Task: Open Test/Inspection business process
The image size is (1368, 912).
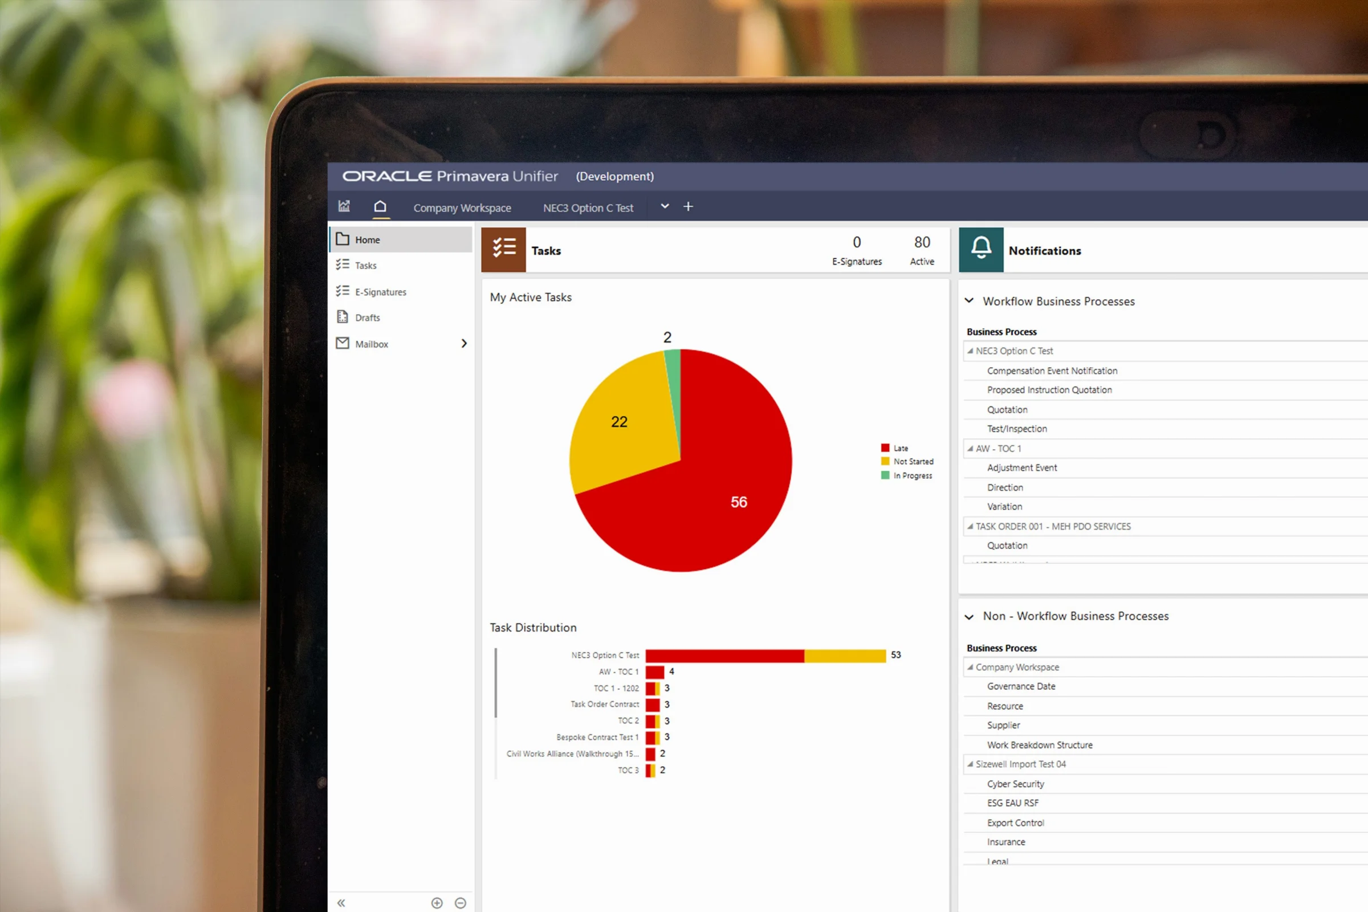Action: [x=1017, y=429]
